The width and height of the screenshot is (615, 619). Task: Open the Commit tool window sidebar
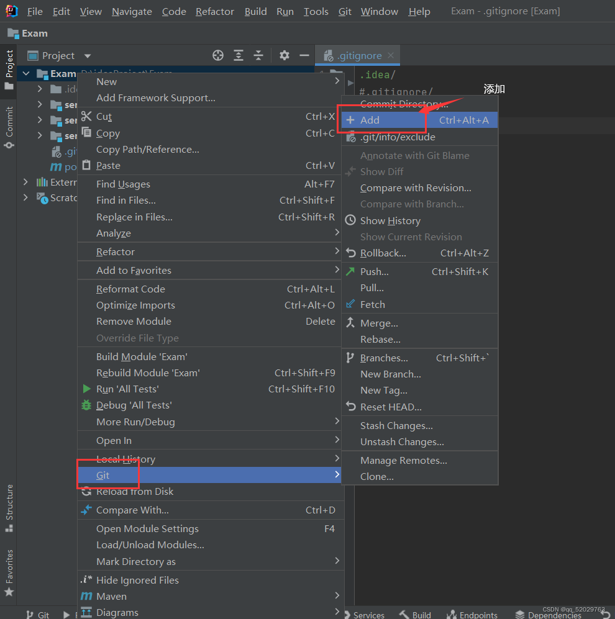pos(9,127)
